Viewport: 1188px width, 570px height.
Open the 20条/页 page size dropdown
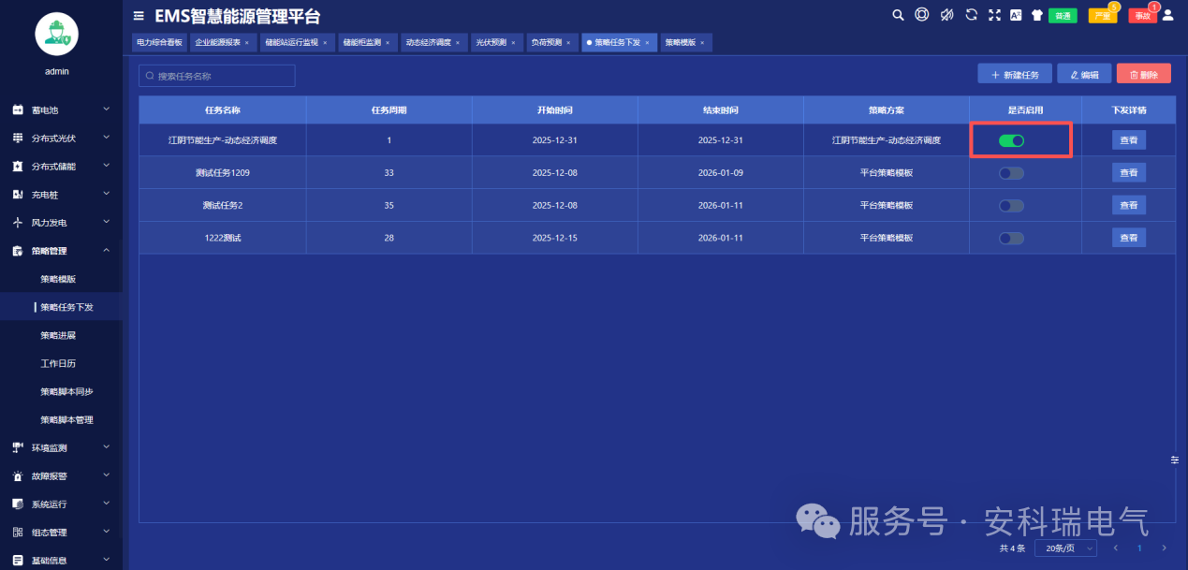[1064, 548]
